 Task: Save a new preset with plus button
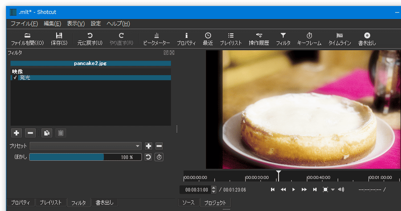[148, 146]
